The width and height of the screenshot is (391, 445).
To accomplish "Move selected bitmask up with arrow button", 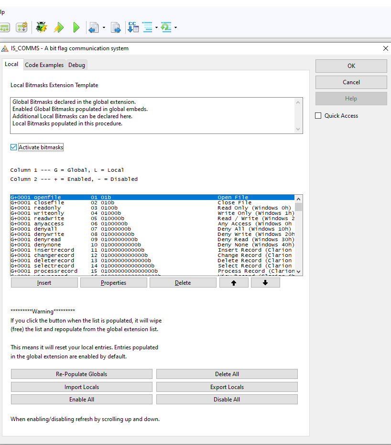I will pos(234,283).
